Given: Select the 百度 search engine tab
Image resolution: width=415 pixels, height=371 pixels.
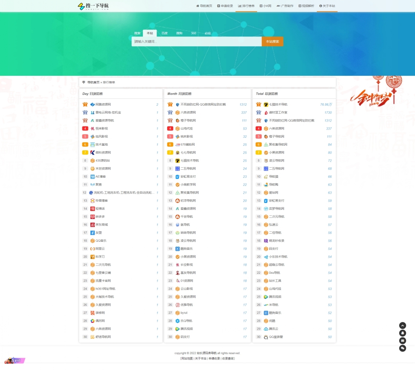Looking at the screenshot, I should [164, 33].
